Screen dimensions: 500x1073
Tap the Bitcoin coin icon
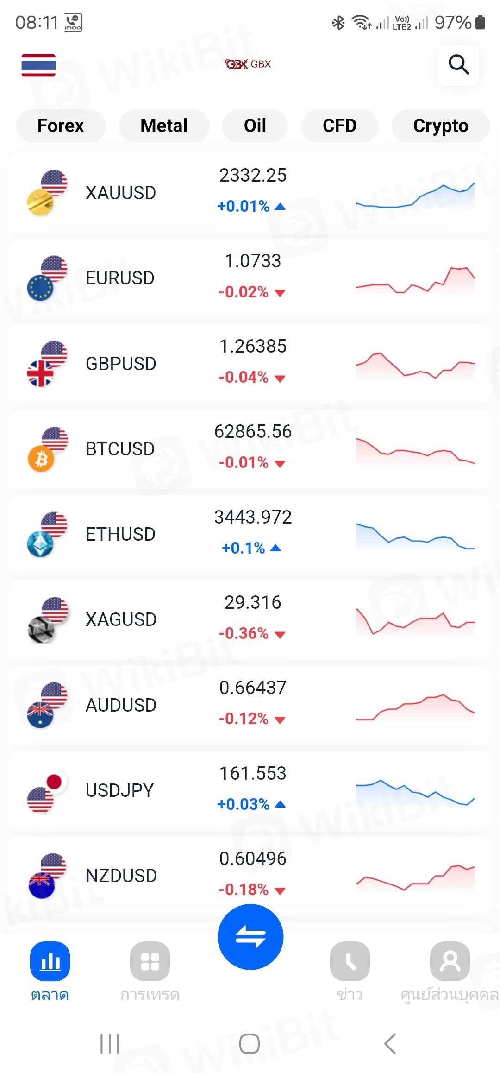tap(41, 460)
